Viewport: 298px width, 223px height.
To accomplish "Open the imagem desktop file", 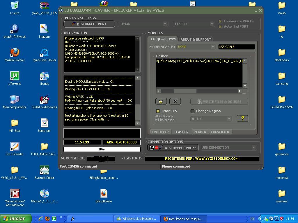I will coord(44,29).
